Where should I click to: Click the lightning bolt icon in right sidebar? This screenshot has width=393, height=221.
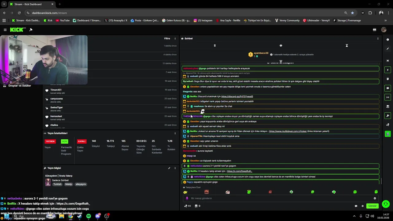[388, 70]
